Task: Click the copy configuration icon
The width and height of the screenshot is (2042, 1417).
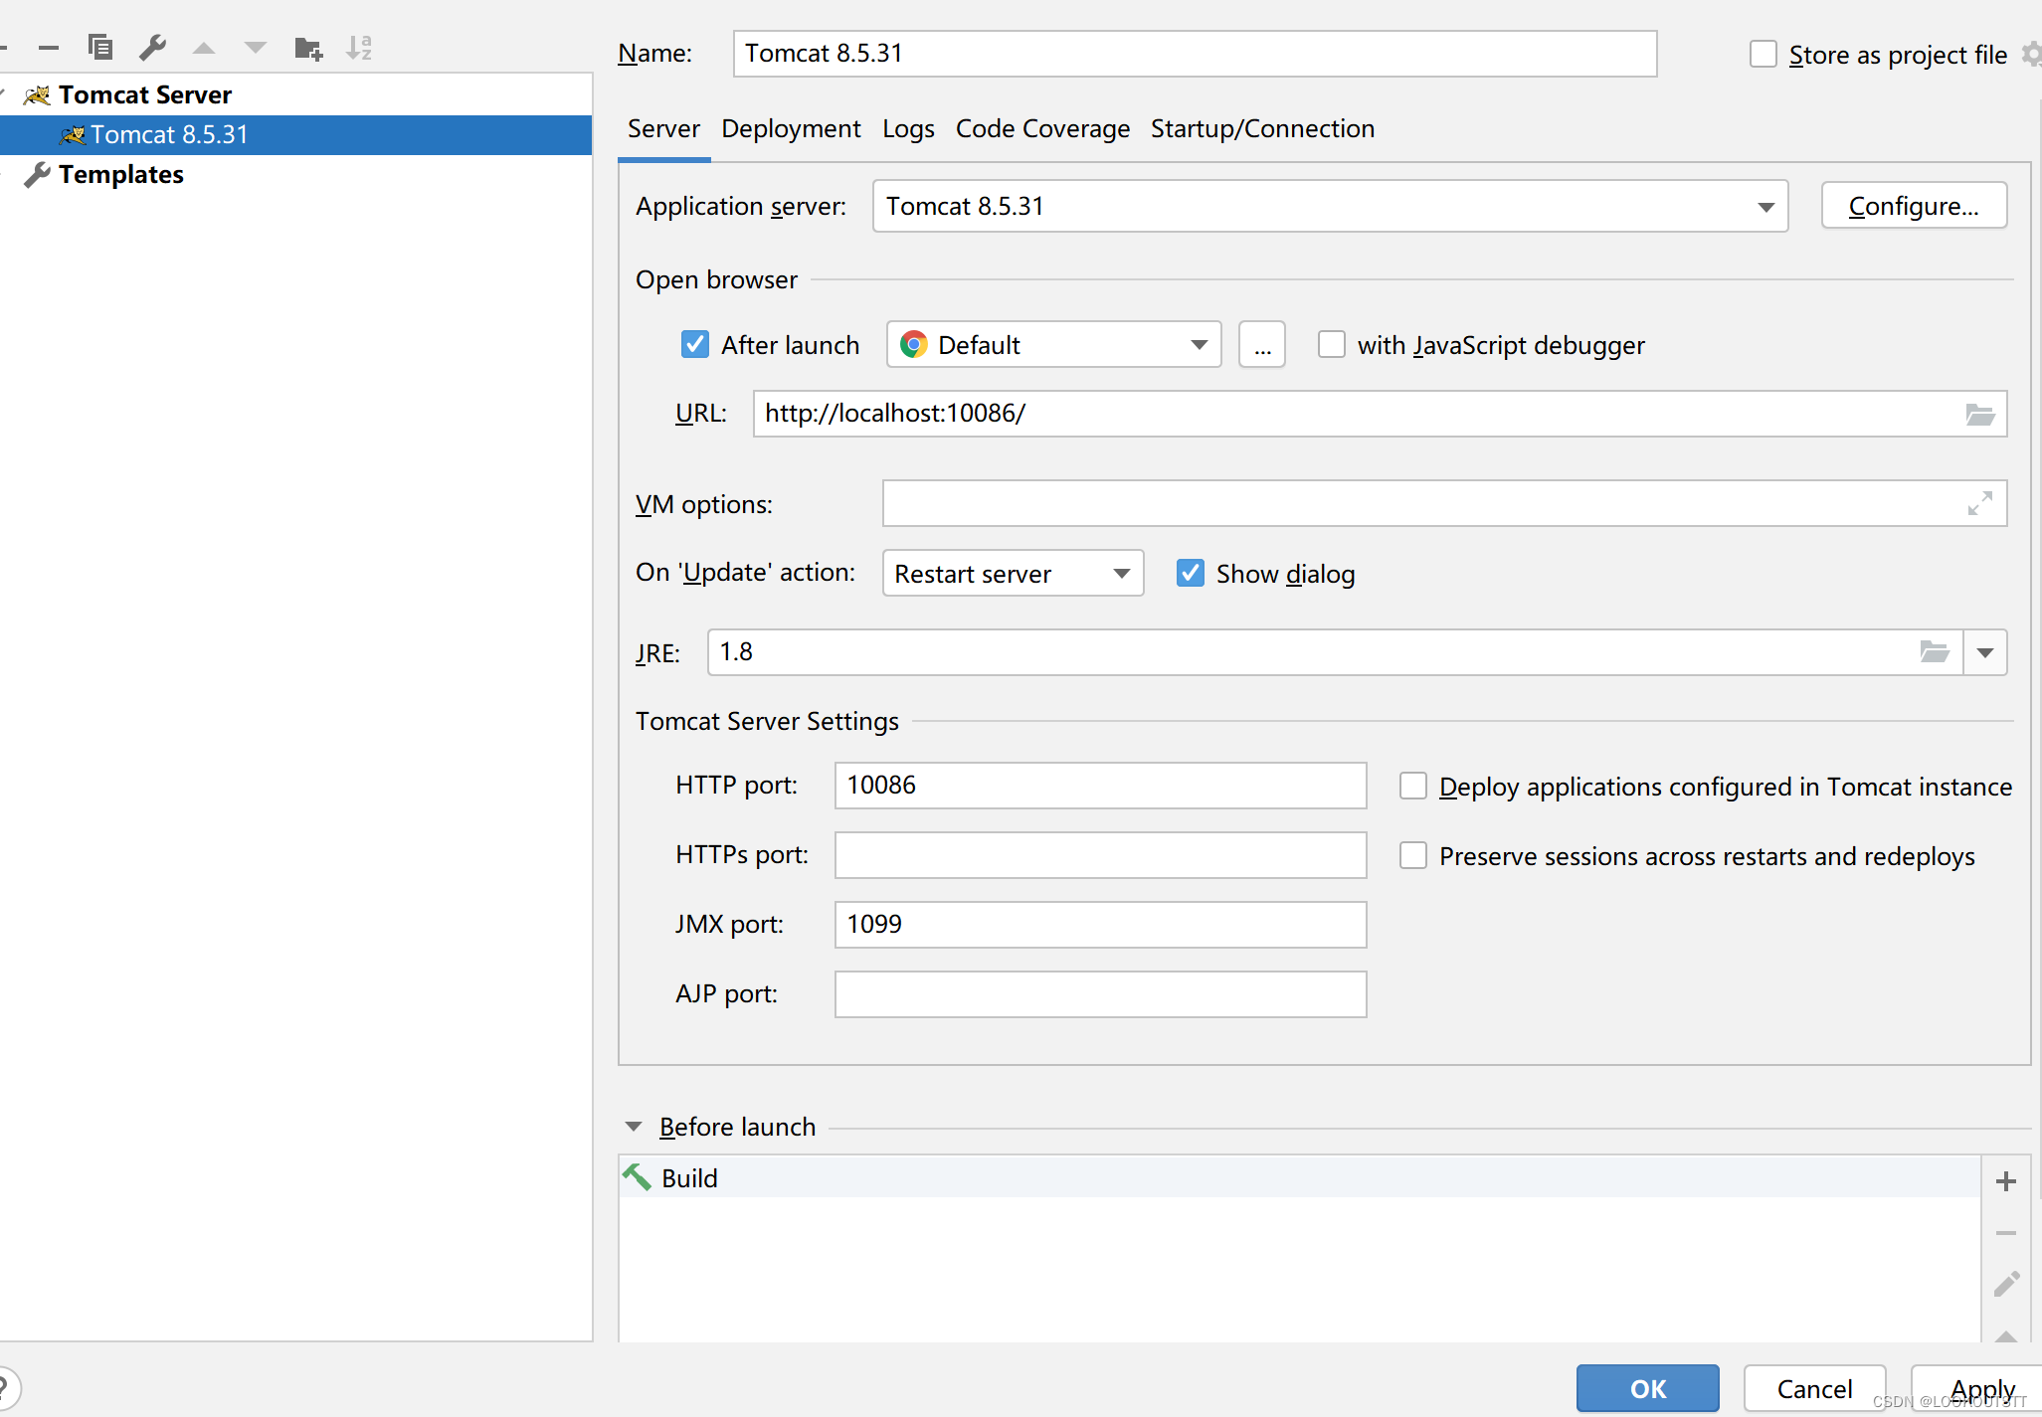Action: 100,47
